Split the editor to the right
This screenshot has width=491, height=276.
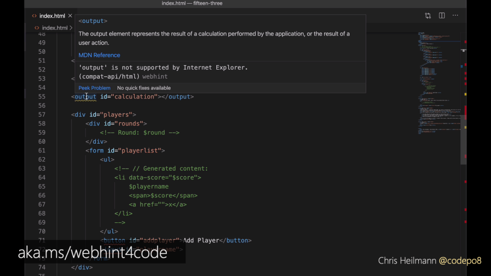click(442, 15)
